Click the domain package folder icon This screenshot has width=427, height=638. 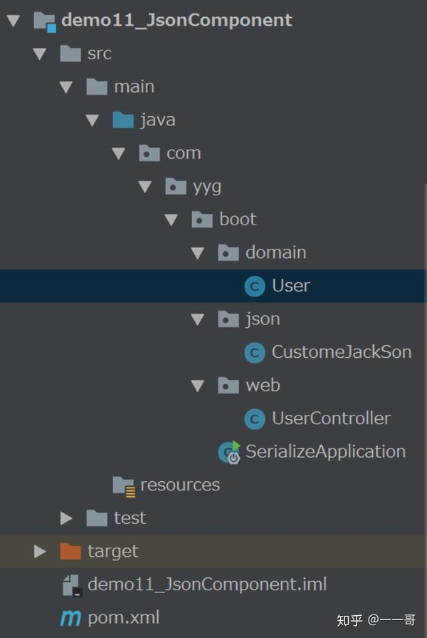(228, 252)
